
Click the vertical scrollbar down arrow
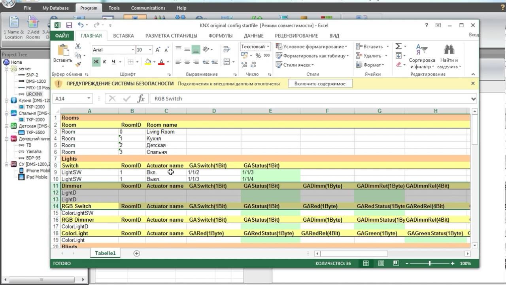coord(475,245)
